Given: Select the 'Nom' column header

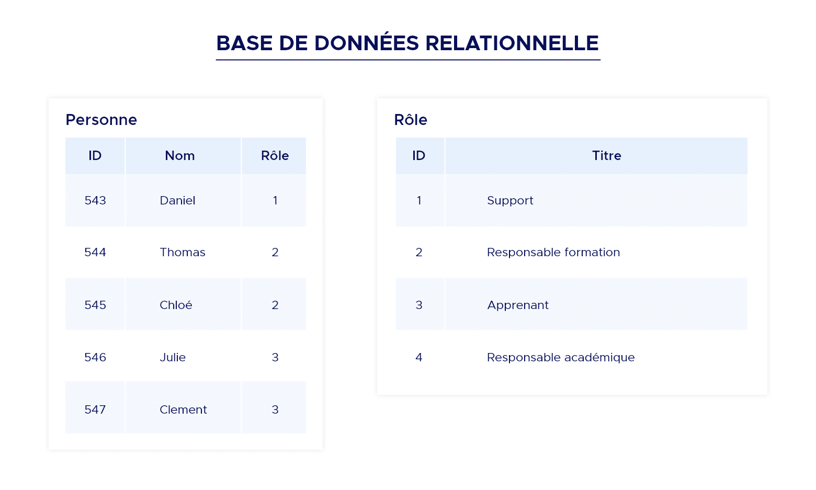Looking at the screenshot, I should [x=180, y=156].
